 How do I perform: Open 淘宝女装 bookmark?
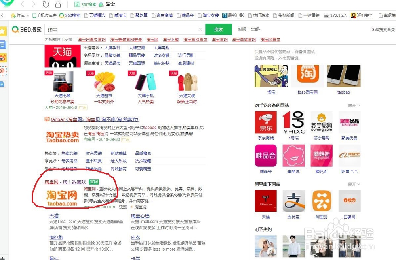coord(208,15)
